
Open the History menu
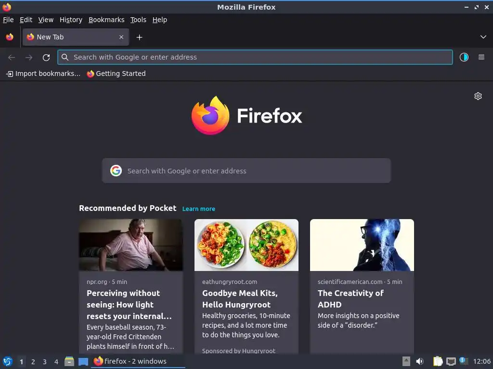(71, 20)
